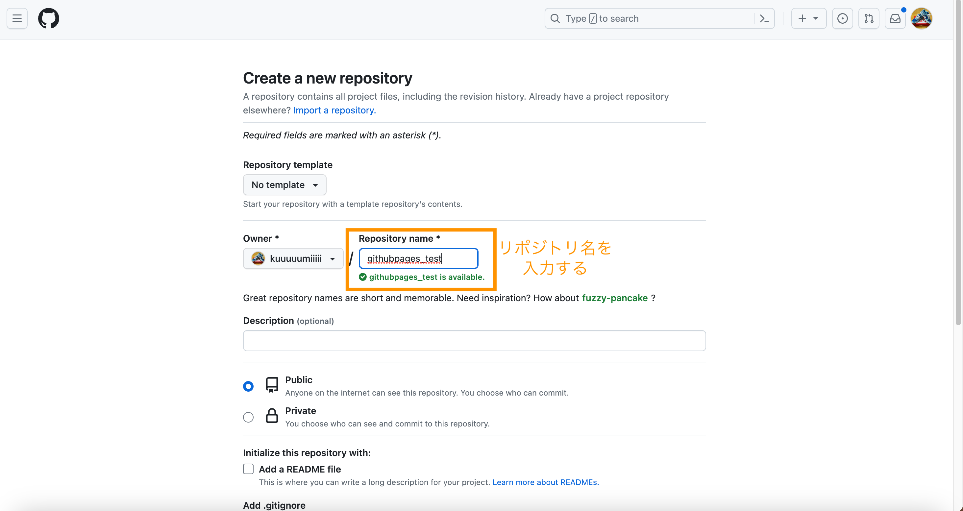Viewport: 963px width, 511px height.
Task: Open the command palette terminal icon
Action: click(764, 18)
